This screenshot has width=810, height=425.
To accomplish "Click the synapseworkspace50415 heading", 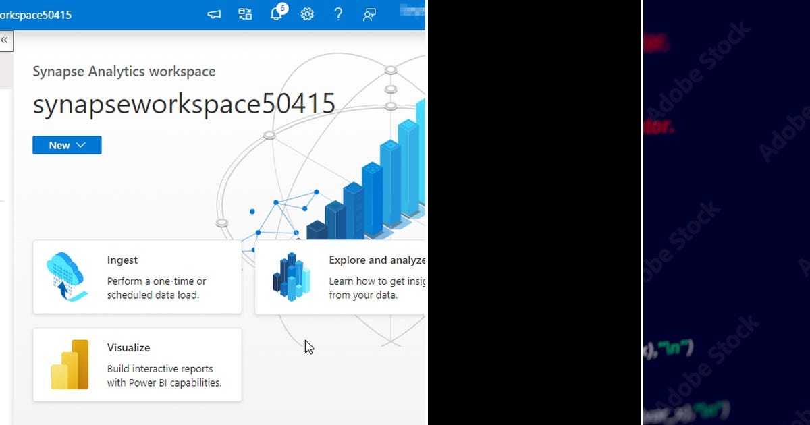I will pos(184,103).
